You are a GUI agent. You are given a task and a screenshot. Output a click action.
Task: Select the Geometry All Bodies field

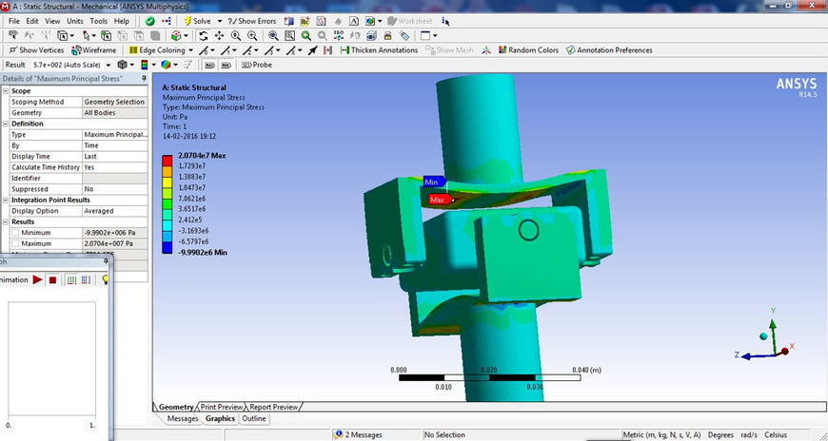tap(114, 113)
